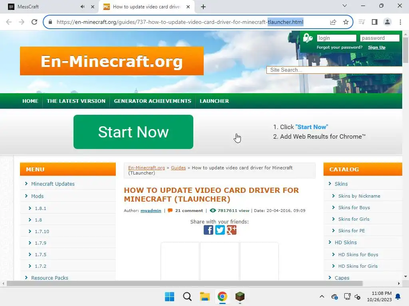Select version 1.7.5 in the menu
The image size is (409, 306).
[40, 255]
